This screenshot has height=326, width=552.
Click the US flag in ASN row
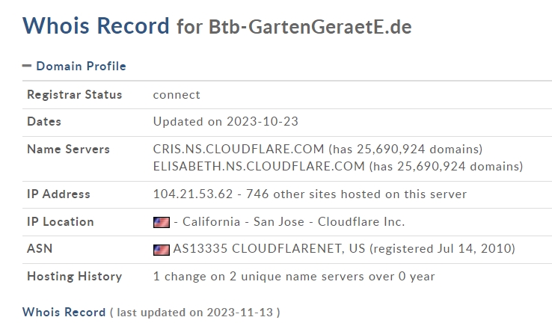(x=162, y=250)
